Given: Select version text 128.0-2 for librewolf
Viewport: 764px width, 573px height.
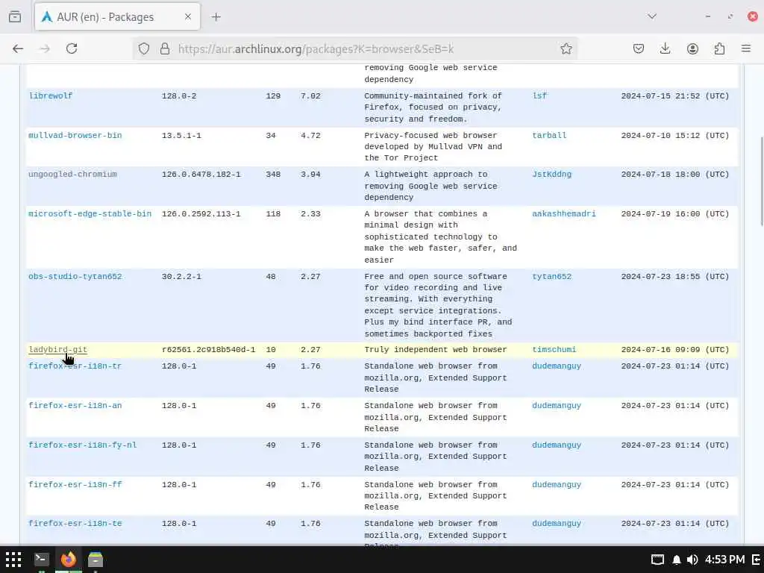Looking at the screenshot, I should [x=179, y=96].
